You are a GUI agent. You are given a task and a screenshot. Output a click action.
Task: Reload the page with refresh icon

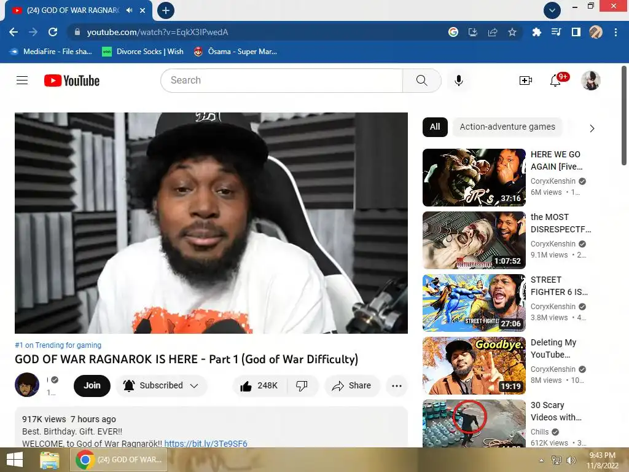[x=53, y=32]
